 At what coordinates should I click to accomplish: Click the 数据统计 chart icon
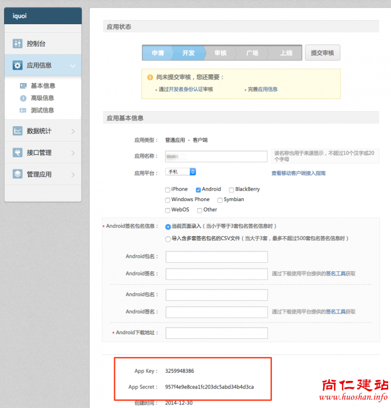(17, 131)
